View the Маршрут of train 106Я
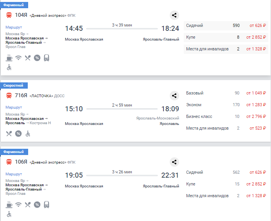 [14, 174]
